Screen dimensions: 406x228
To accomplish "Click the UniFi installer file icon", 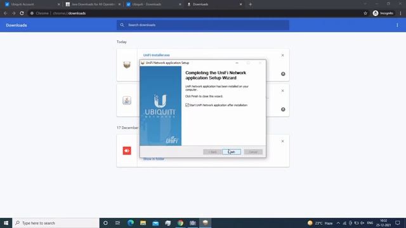I will 127,65.
